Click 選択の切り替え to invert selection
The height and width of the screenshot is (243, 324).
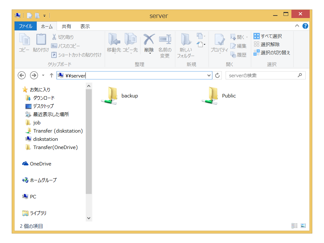(272, 53)
